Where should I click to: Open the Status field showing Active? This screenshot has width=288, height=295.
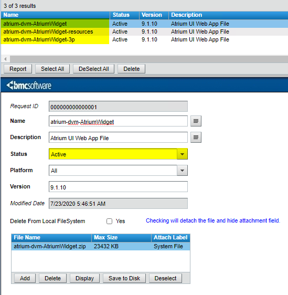pos(118,154)
